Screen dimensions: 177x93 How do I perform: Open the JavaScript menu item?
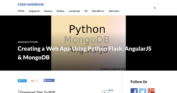74,11
